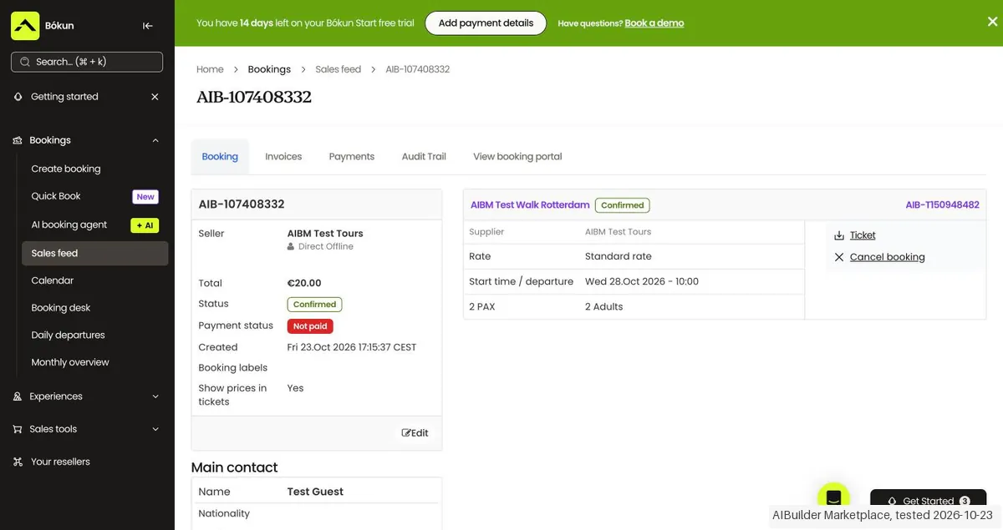This screenshot has width=1003, height=530.
Task: Open View booking portal tab
Action: (x=517, y=157)
